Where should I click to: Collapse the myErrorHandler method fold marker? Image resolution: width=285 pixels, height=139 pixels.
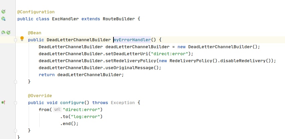(x=15, y=40)
